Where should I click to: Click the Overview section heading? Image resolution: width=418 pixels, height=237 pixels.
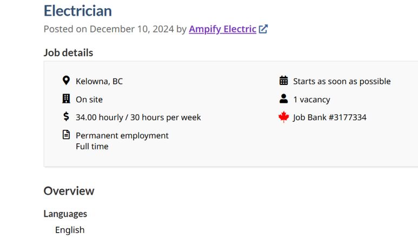tap(69, 191)
